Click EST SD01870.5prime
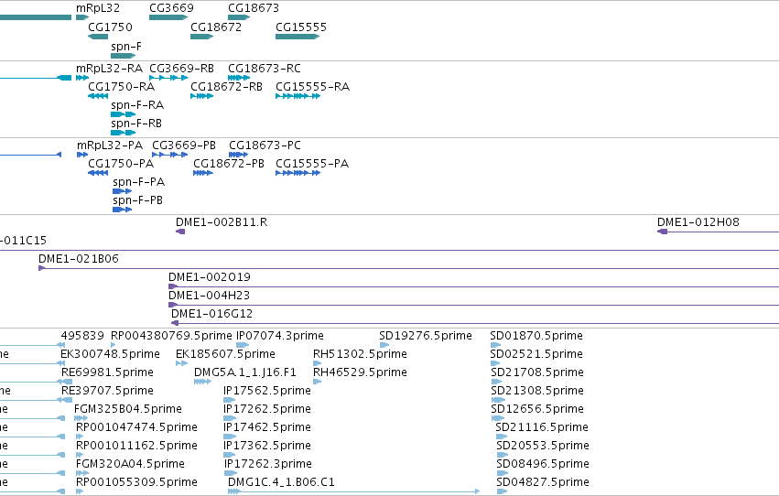 536,336
